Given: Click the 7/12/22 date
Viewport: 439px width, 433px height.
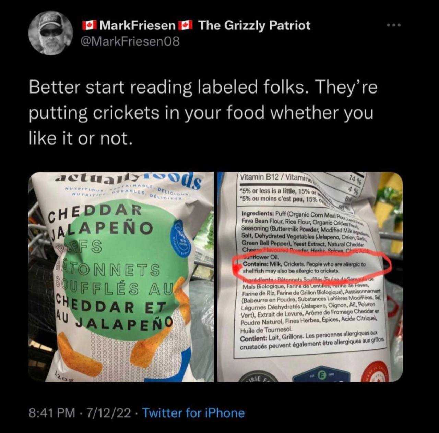Looking at the screenshot, I should click(x=109, y=413).
